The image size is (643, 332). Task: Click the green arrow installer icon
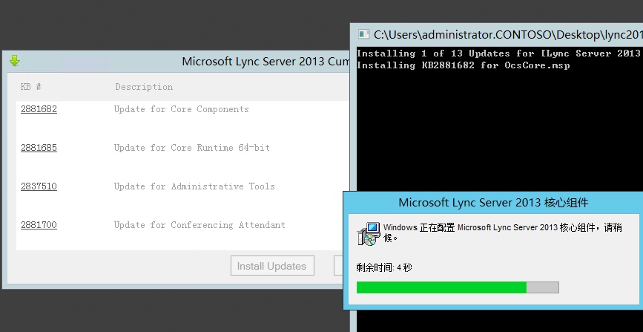(15, 61)
